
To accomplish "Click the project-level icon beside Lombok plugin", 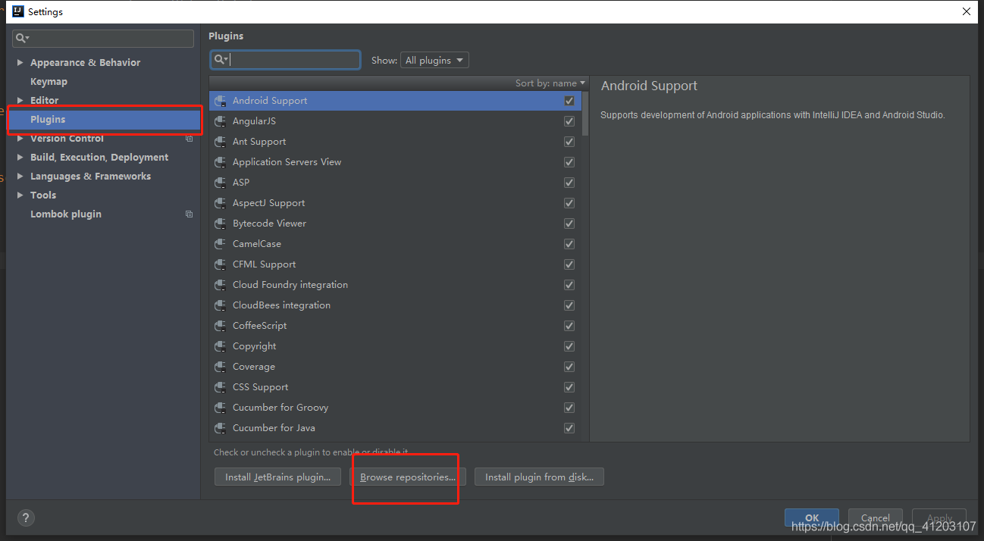I will pos(190,214).
